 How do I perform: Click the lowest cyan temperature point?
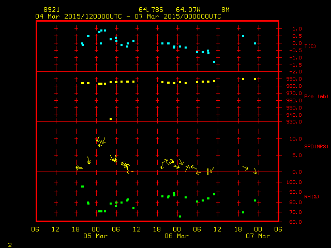pos(214,62)
